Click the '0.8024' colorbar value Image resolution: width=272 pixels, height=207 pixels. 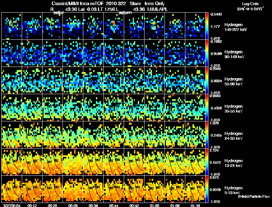point(216,81)
